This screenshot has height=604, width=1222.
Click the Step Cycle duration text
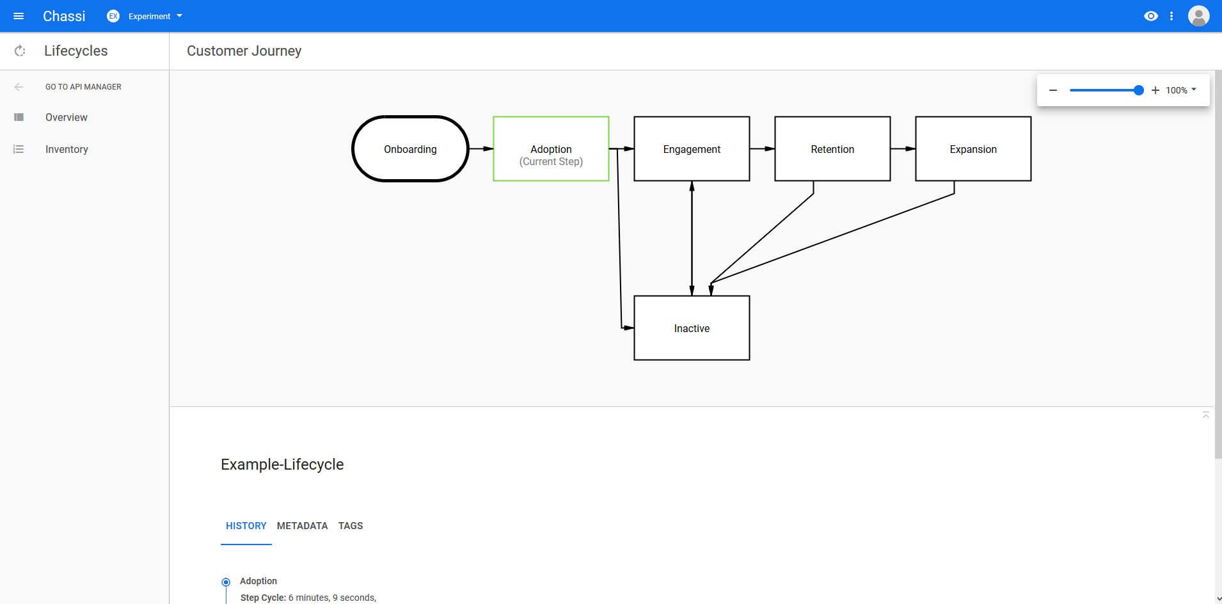tap(308, 598)
